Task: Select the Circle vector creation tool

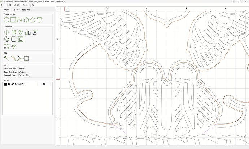Action: tap(6, 20)
